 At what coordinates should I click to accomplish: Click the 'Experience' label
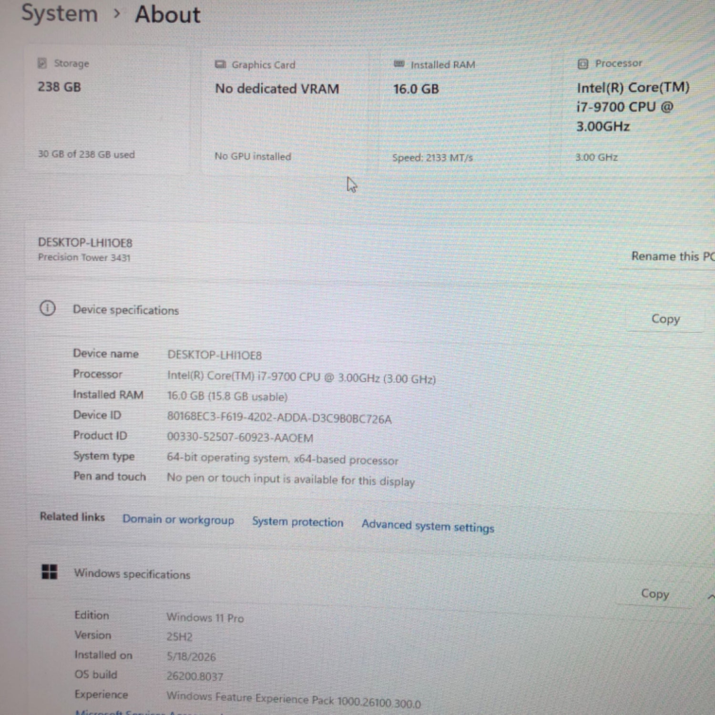point(101,695)
